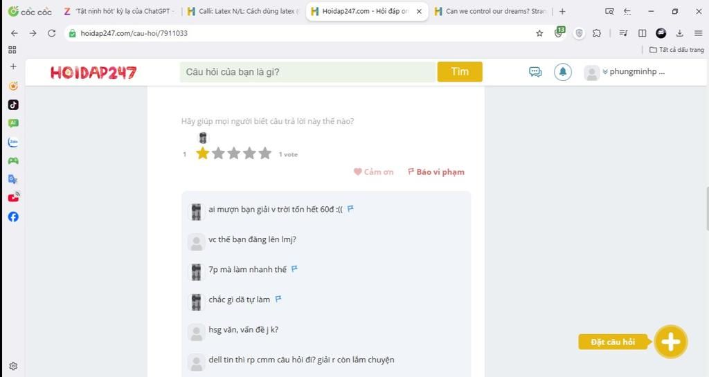Image resolution: width=709 pixels, height=377 pixels.
Task: Open the Facebook sidebar shortcut
Action: tap(13, 217)
